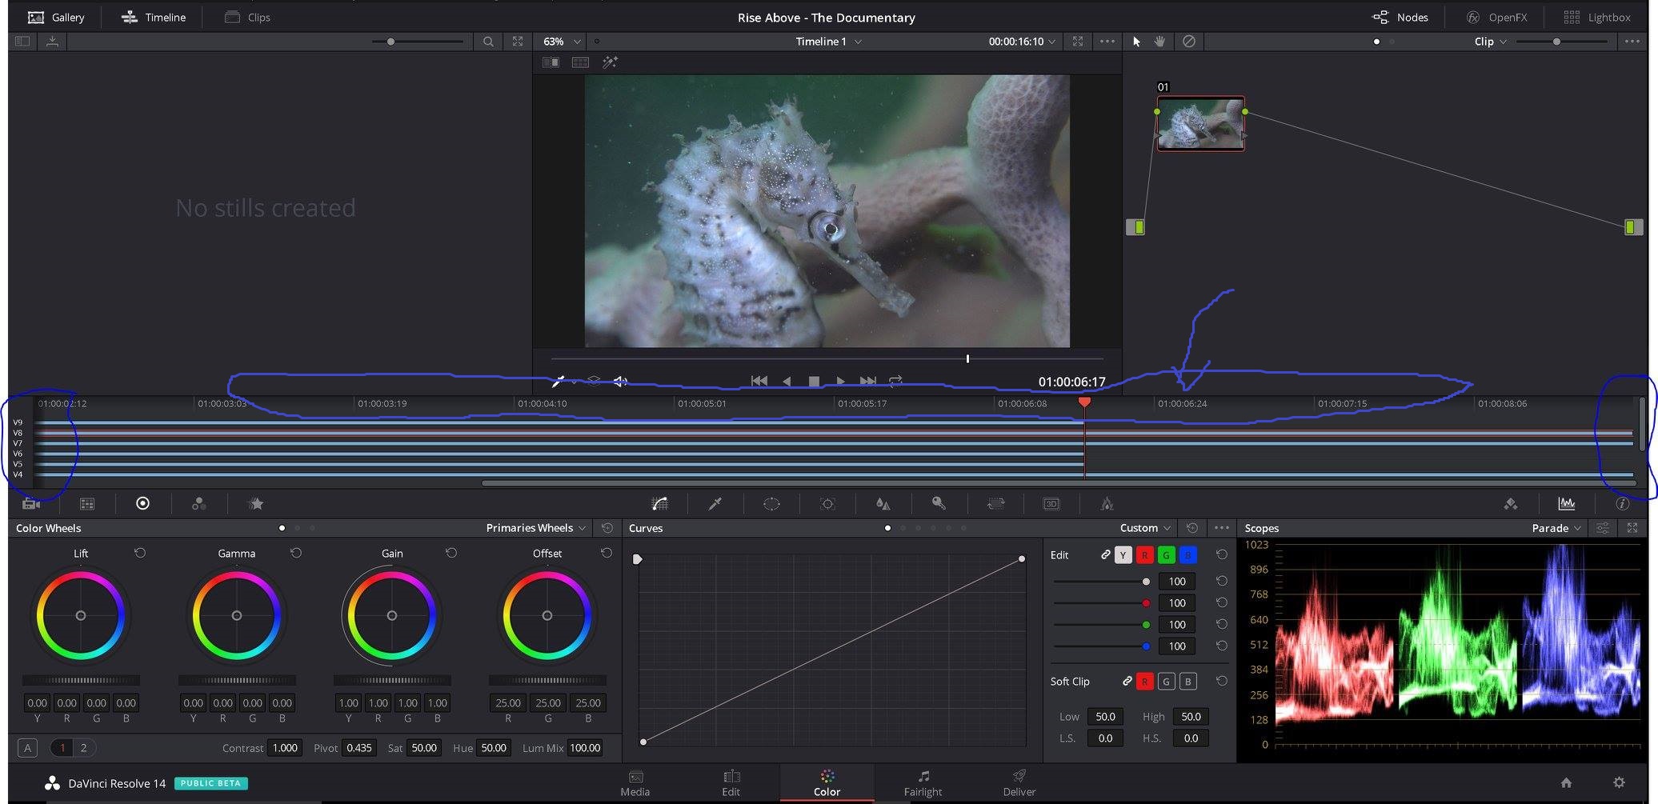Viewport: 1658px width, 804px height.
Task: Open the 63% viewer zoom dropdown
Action: coord(562,41)
